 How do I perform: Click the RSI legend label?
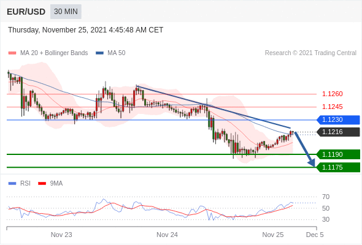pyautogui.click(x=25, y=184)
